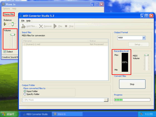
Task: Maximize the MIDI Converter Studio window
Action: pos(147,16)
